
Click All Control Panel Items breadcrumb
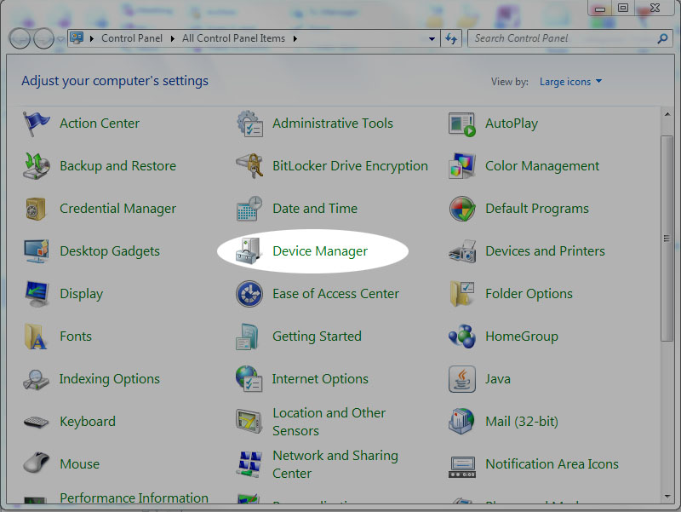(x=233, y=38)
